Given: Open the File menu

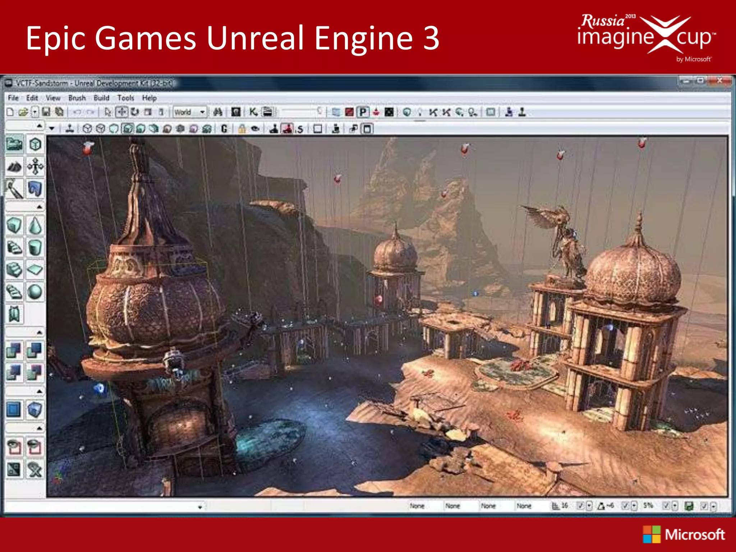Looking at the screenshot, I should coord(13,98).
